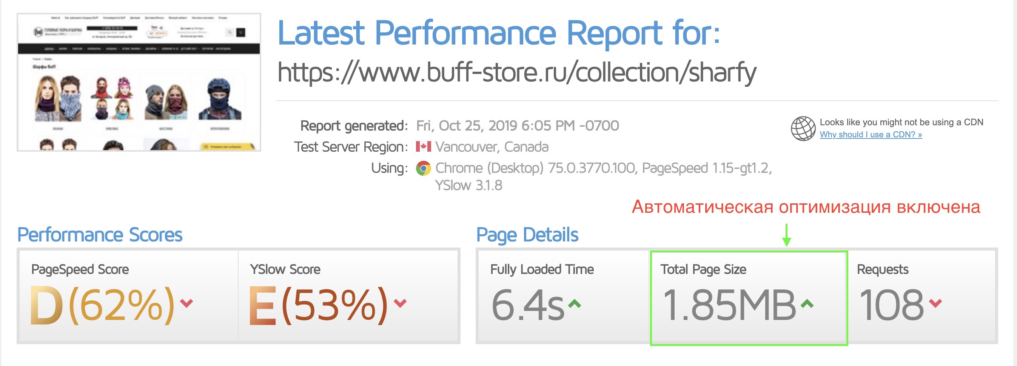
Task: Click the Canada flag icon
Action: 423,147
